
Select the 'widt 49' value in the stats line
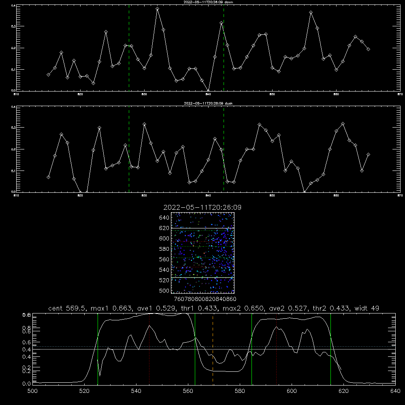pyautogui.click(x=367, y=308)
